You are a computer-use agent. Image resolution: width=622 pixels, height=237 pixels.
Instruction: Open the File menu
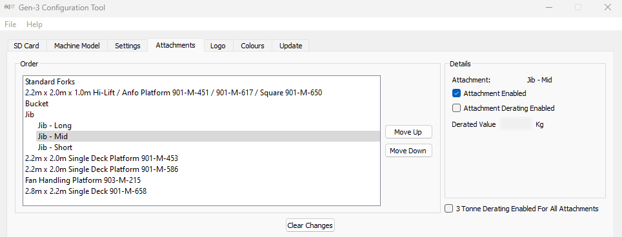tap(10, 24)
